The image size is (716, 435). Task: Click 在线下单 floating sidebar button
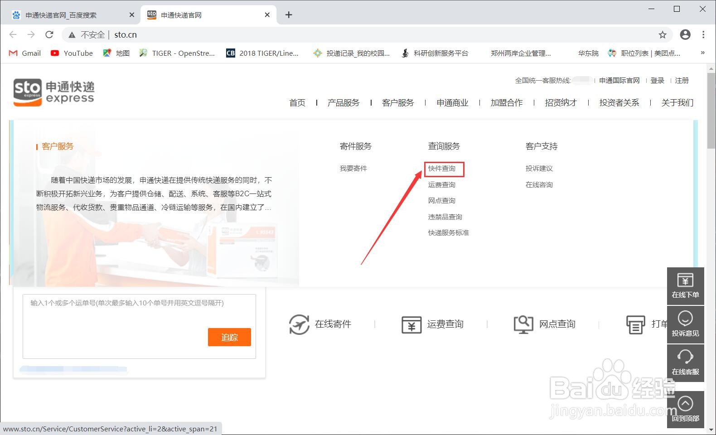pos(685,286)
